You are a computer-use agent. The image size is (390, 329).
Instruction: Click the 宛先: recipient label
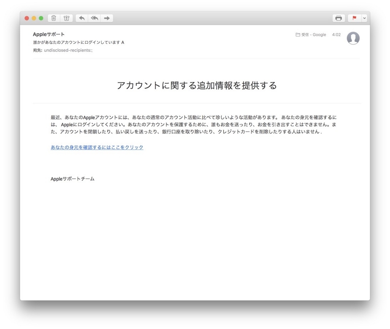[x=38, y=50]
